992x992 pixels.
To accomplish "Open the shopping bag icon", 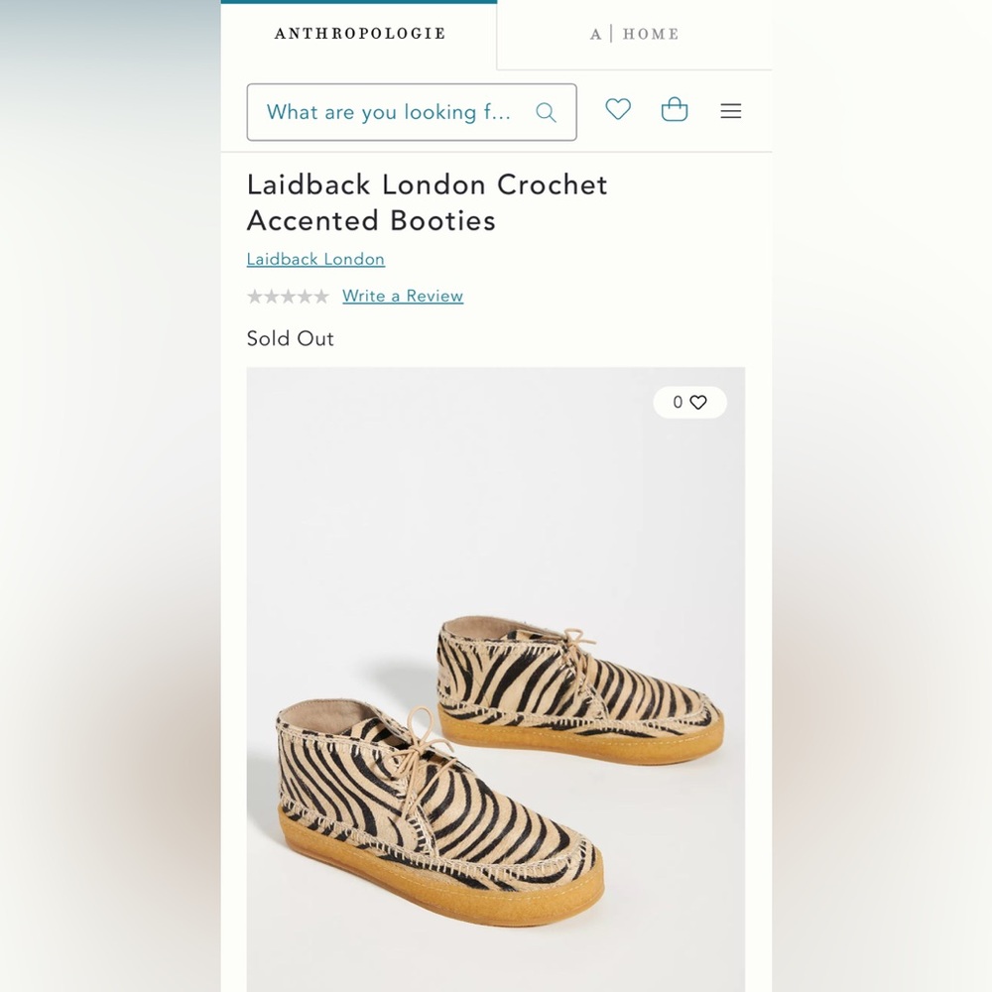I will pos(675,110).
